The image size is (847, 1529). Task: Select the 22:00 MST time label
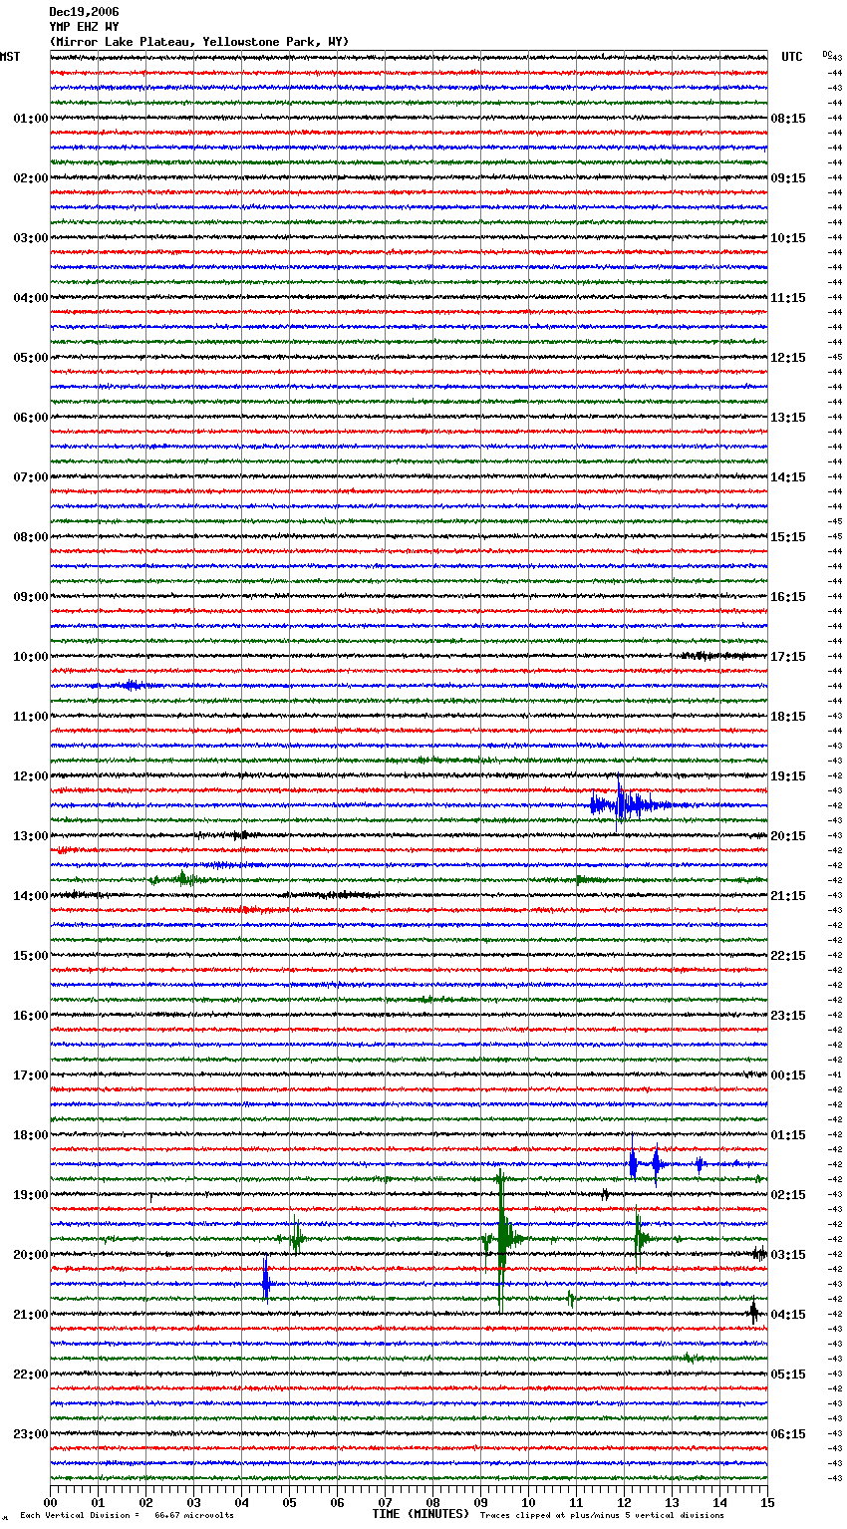pos(31,1375)
